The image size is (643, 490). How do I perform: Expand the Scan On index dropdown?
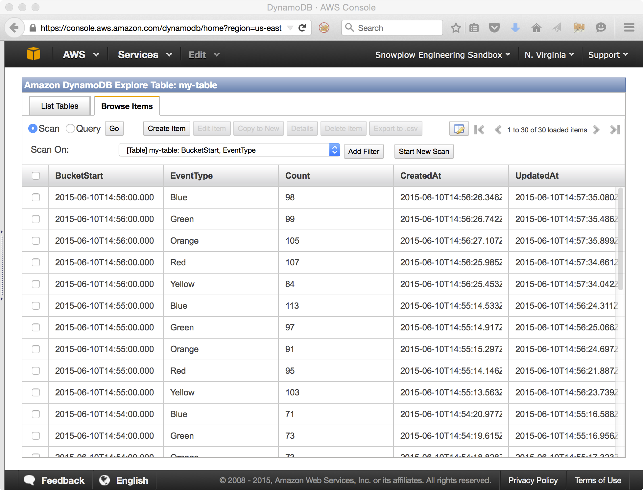334,150
